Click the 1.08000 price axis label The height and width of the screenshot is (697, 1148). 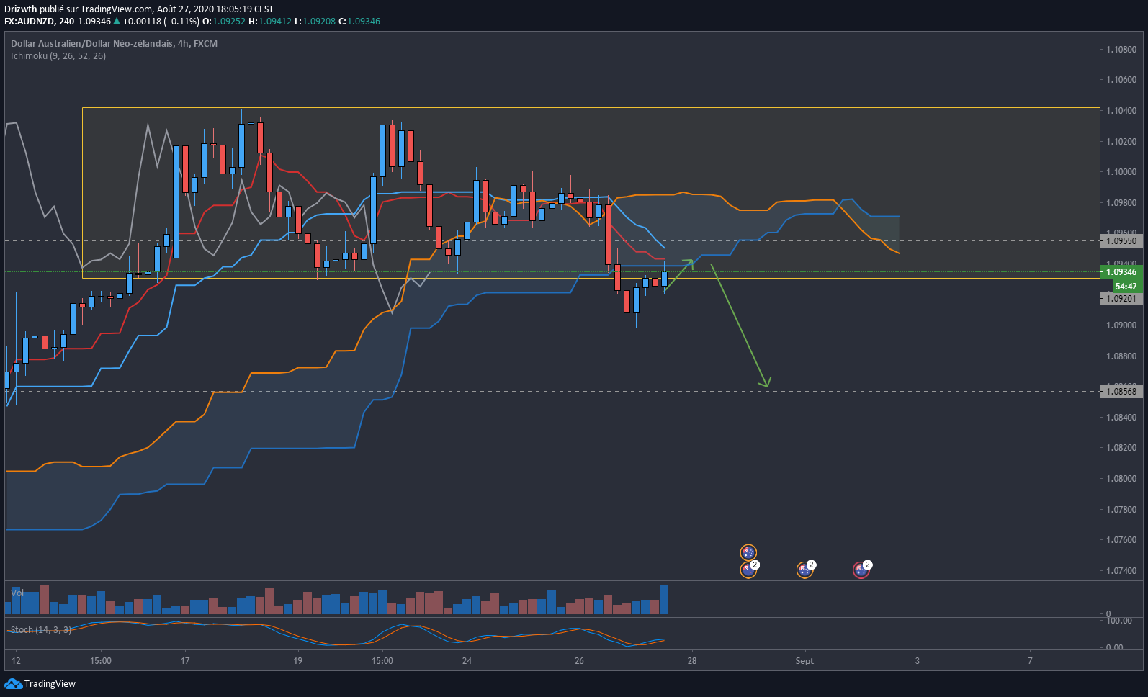[1121, 479]
